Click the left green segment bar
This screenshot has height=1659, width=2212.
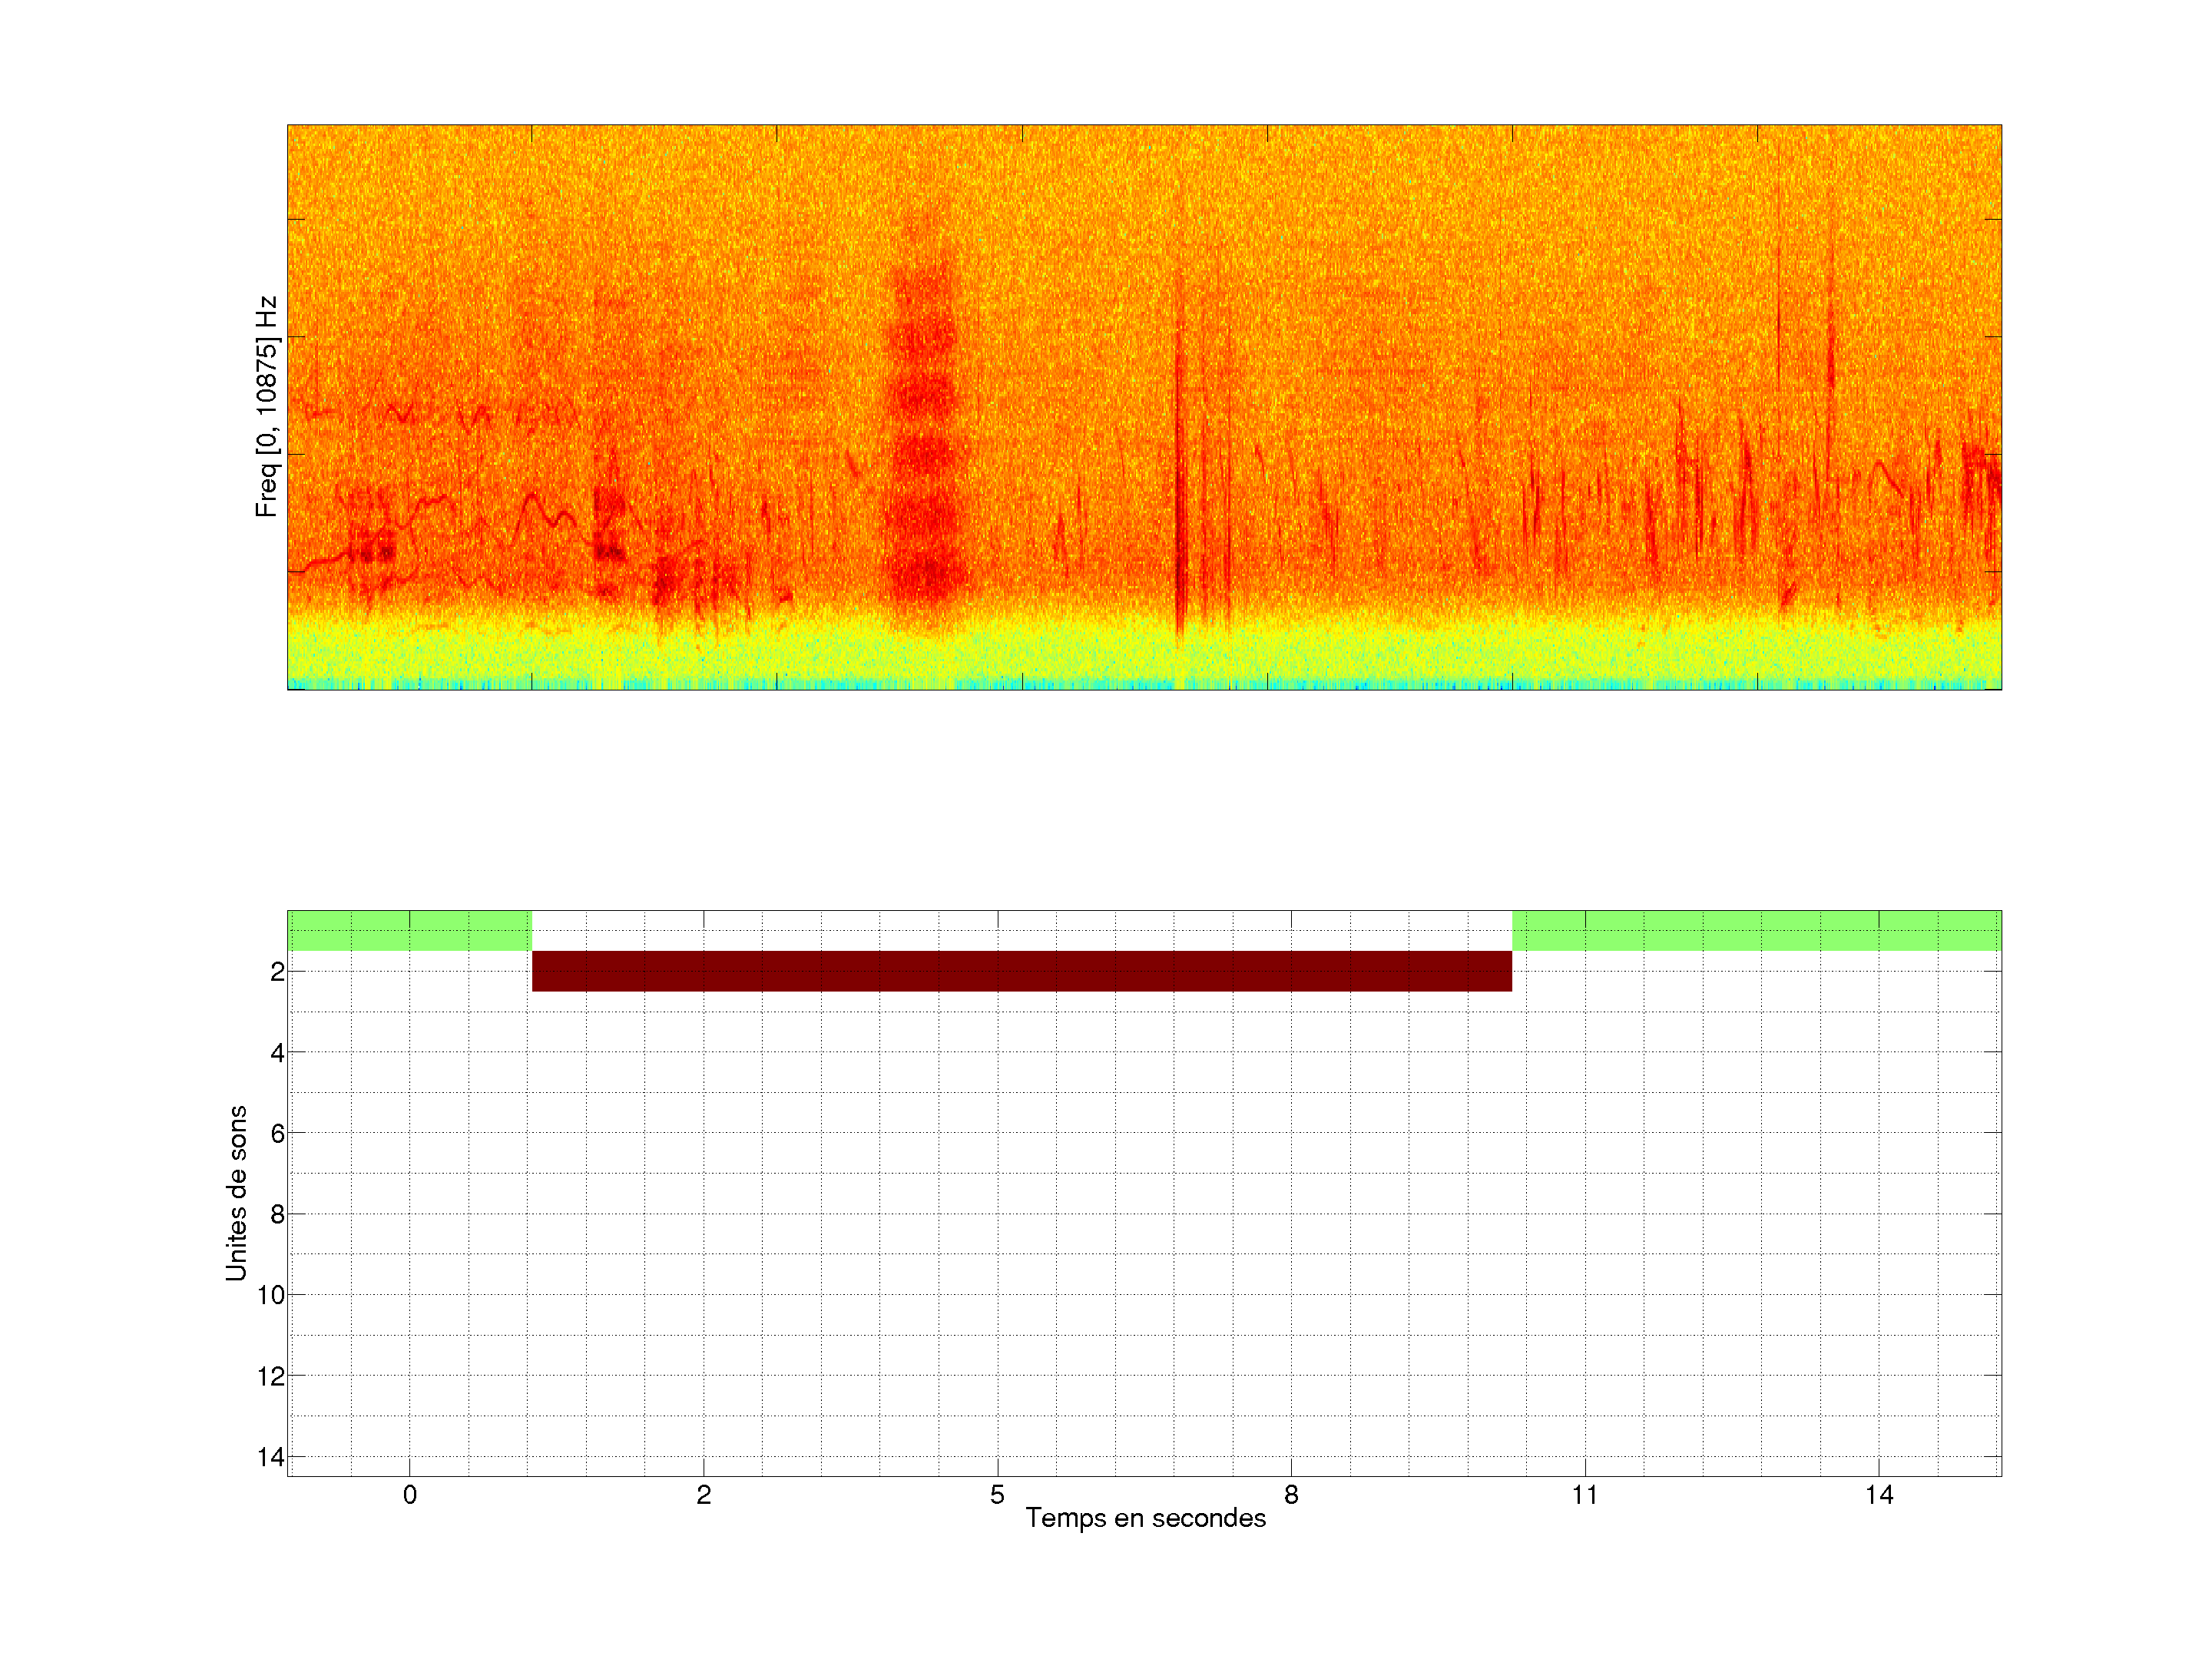point(409,930)
